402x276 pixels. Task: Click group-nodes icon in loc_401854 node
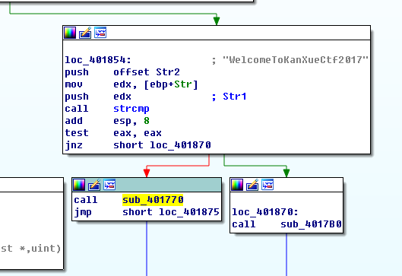tap(100, 33)
